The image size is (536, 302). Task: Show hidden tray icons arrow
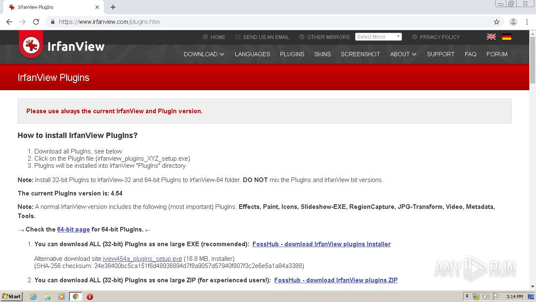point(467,297)
